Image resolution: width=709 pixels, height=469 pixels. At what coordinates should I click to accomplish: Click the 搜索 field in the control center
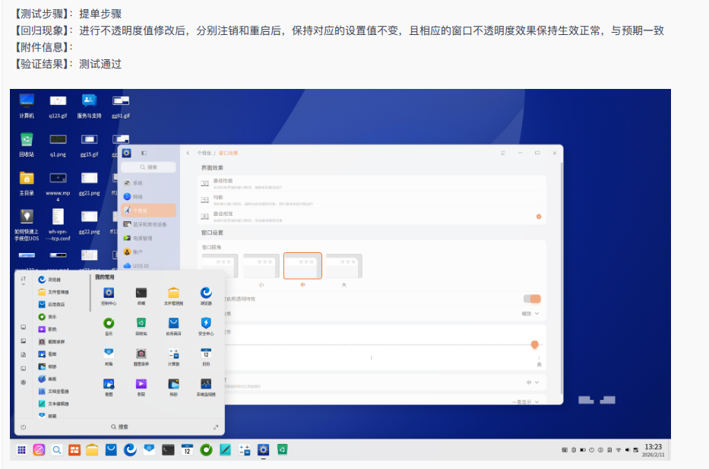[x=148, y=167]
